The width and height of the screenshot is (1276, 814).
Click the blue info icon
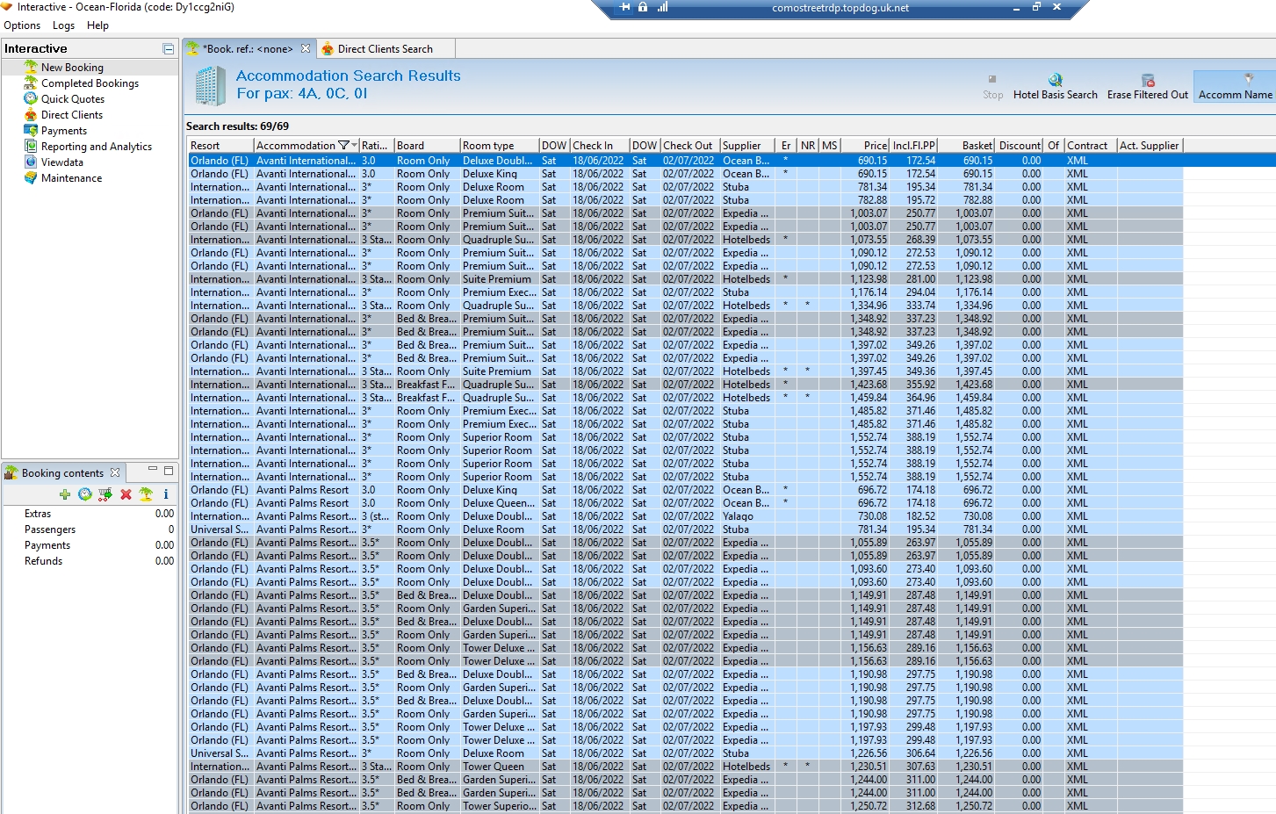click(x=165, y=494)
